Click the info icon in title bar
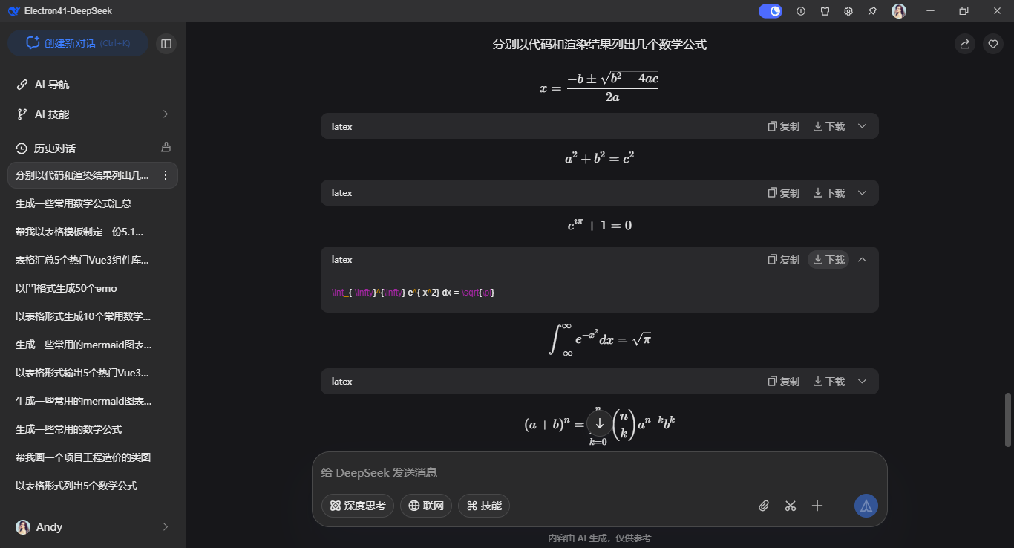Image resolution: width=1014 pixels, height=548 pixels. [x=800, y=11]
